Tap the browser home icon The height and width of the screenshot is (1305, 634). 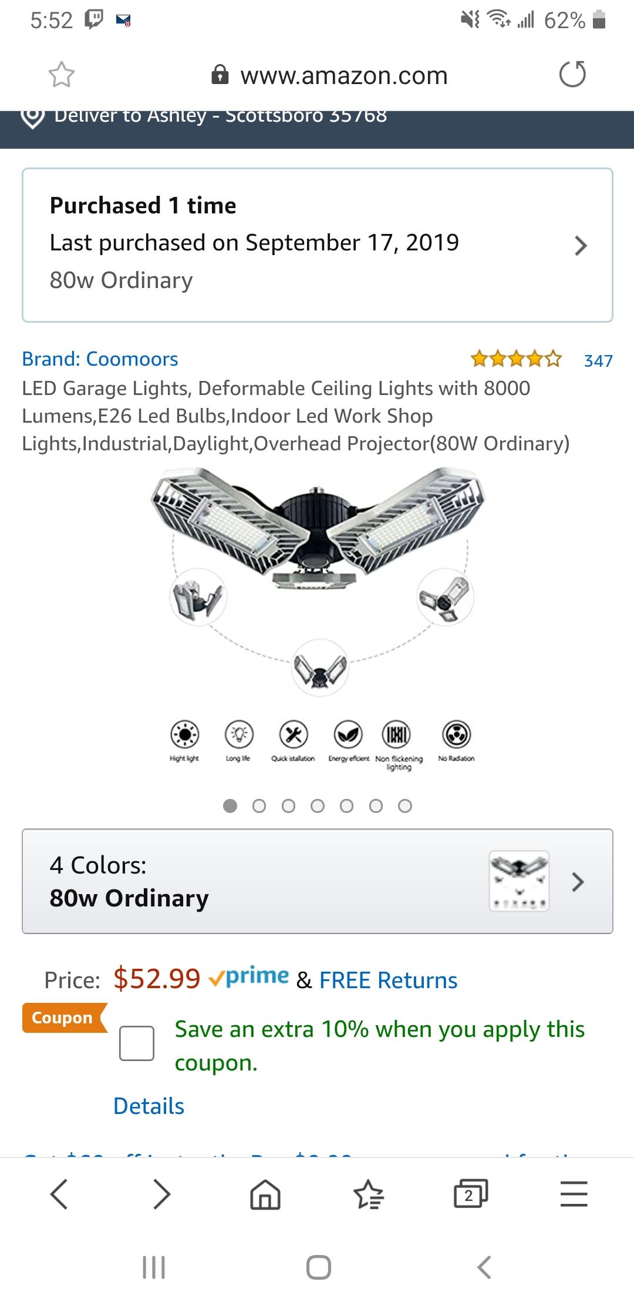265,1194
